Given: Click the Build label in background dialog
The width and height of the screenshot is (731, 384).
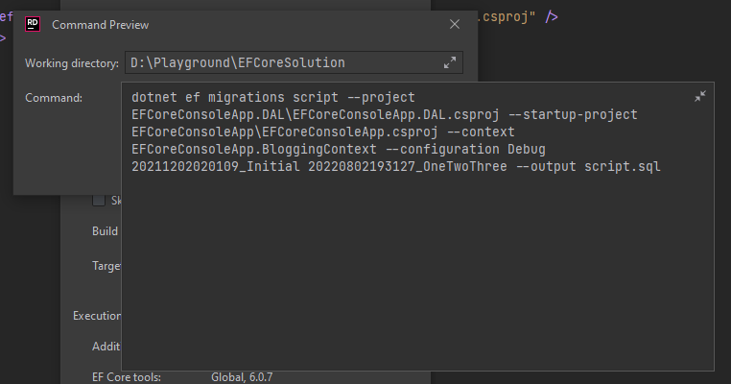Looking at the screenshot, I should [105, 230].
